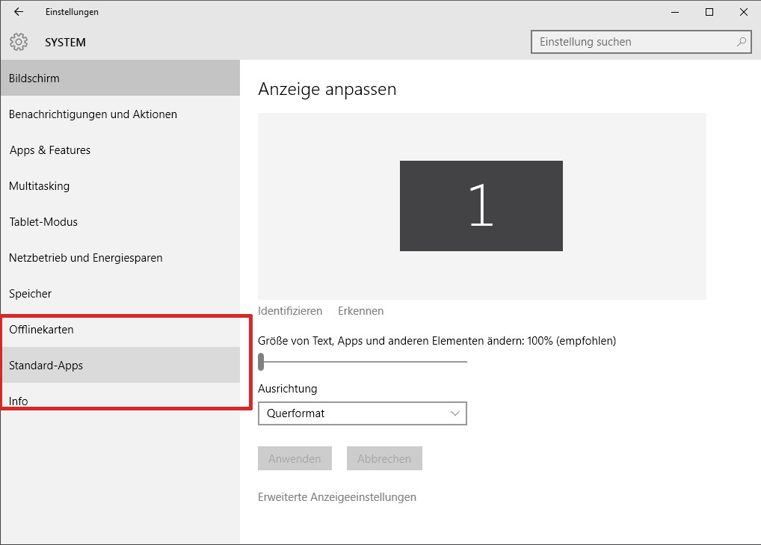The image size is (761, 545).
Task: Maximize the Einstellungen window
Action: [709, 12]
